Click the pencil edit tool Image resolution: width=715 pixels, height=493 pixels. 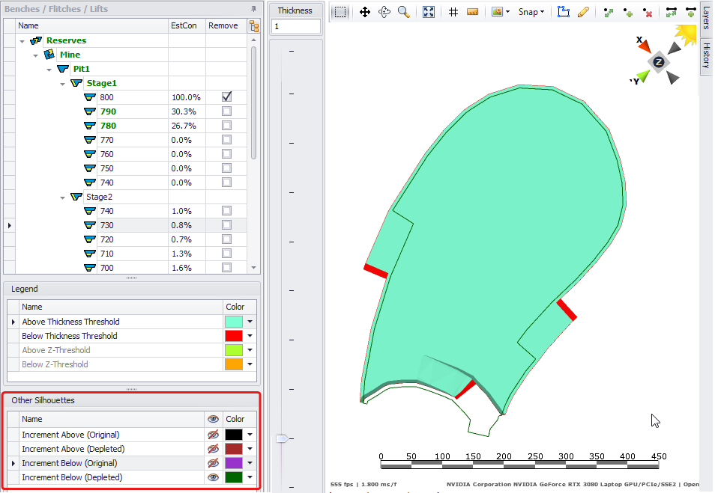click(583, 12)
